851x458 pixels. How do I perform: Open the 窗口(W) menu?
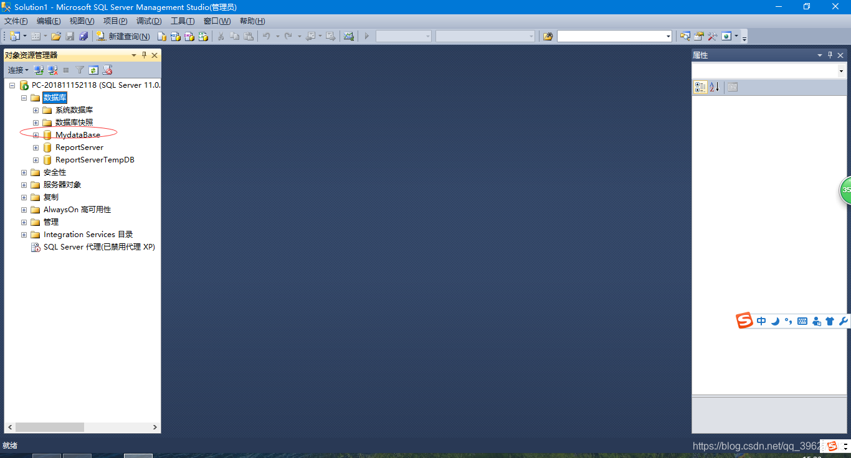(217, 21)
